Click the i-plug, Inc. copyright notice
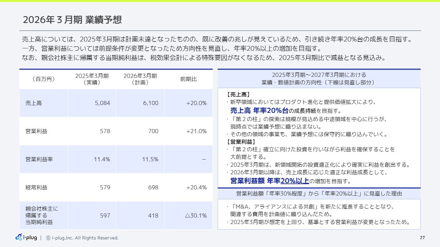Image resolution: width=440 pixels, height=247 pixels. pyautogui.click(x=82, y=238)
